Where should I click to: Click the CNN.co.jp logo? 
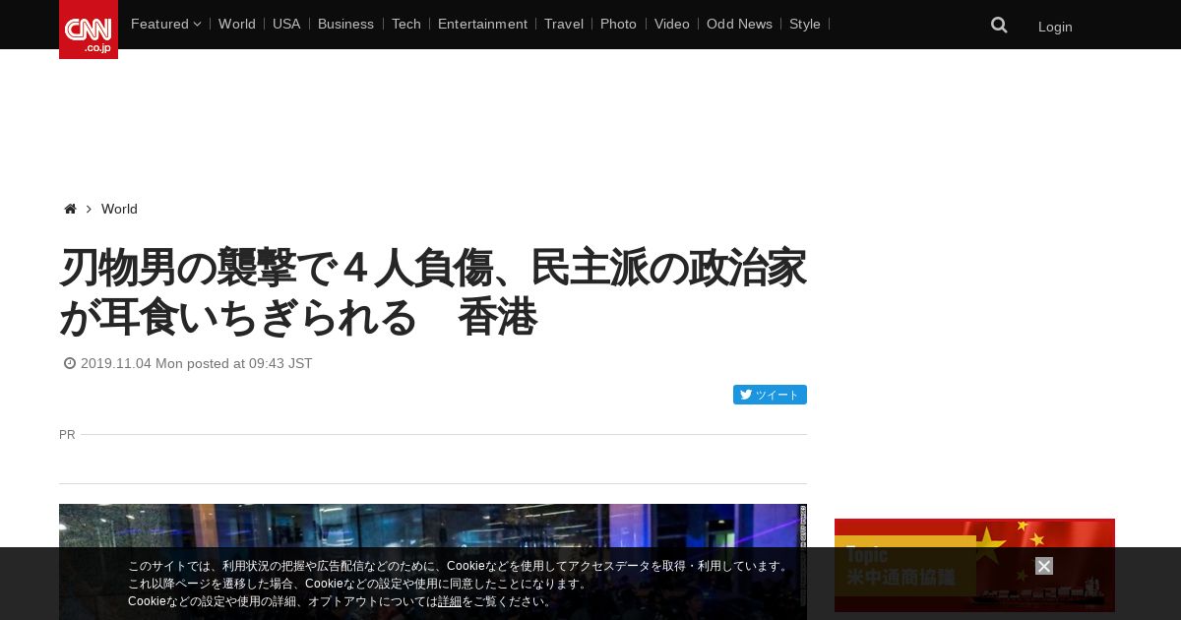pyautogui.click(x=89, y=30)
